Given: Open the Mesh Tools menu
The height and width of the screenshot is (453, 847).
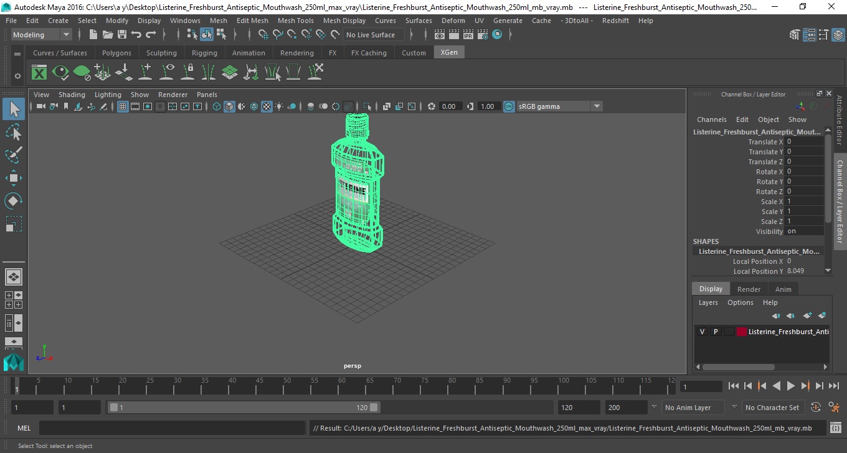Looking at the screenshot, I should coord(295,21).
